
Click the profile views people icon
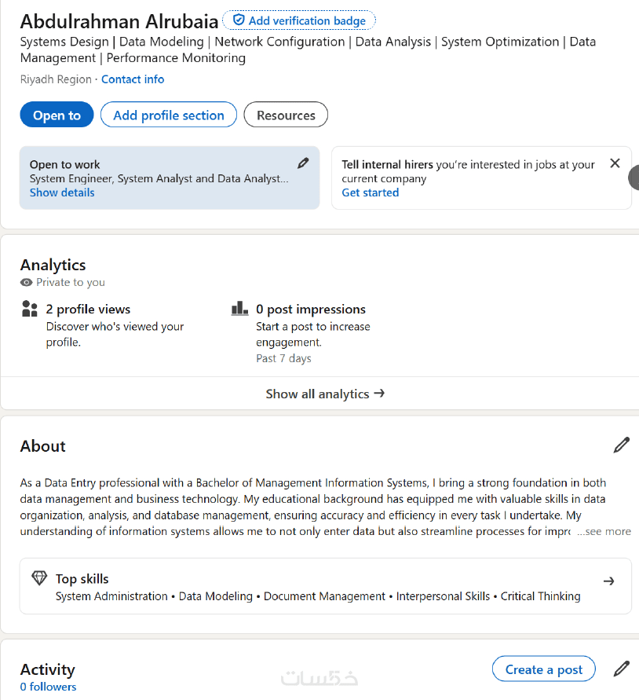(x=30, y=309)
